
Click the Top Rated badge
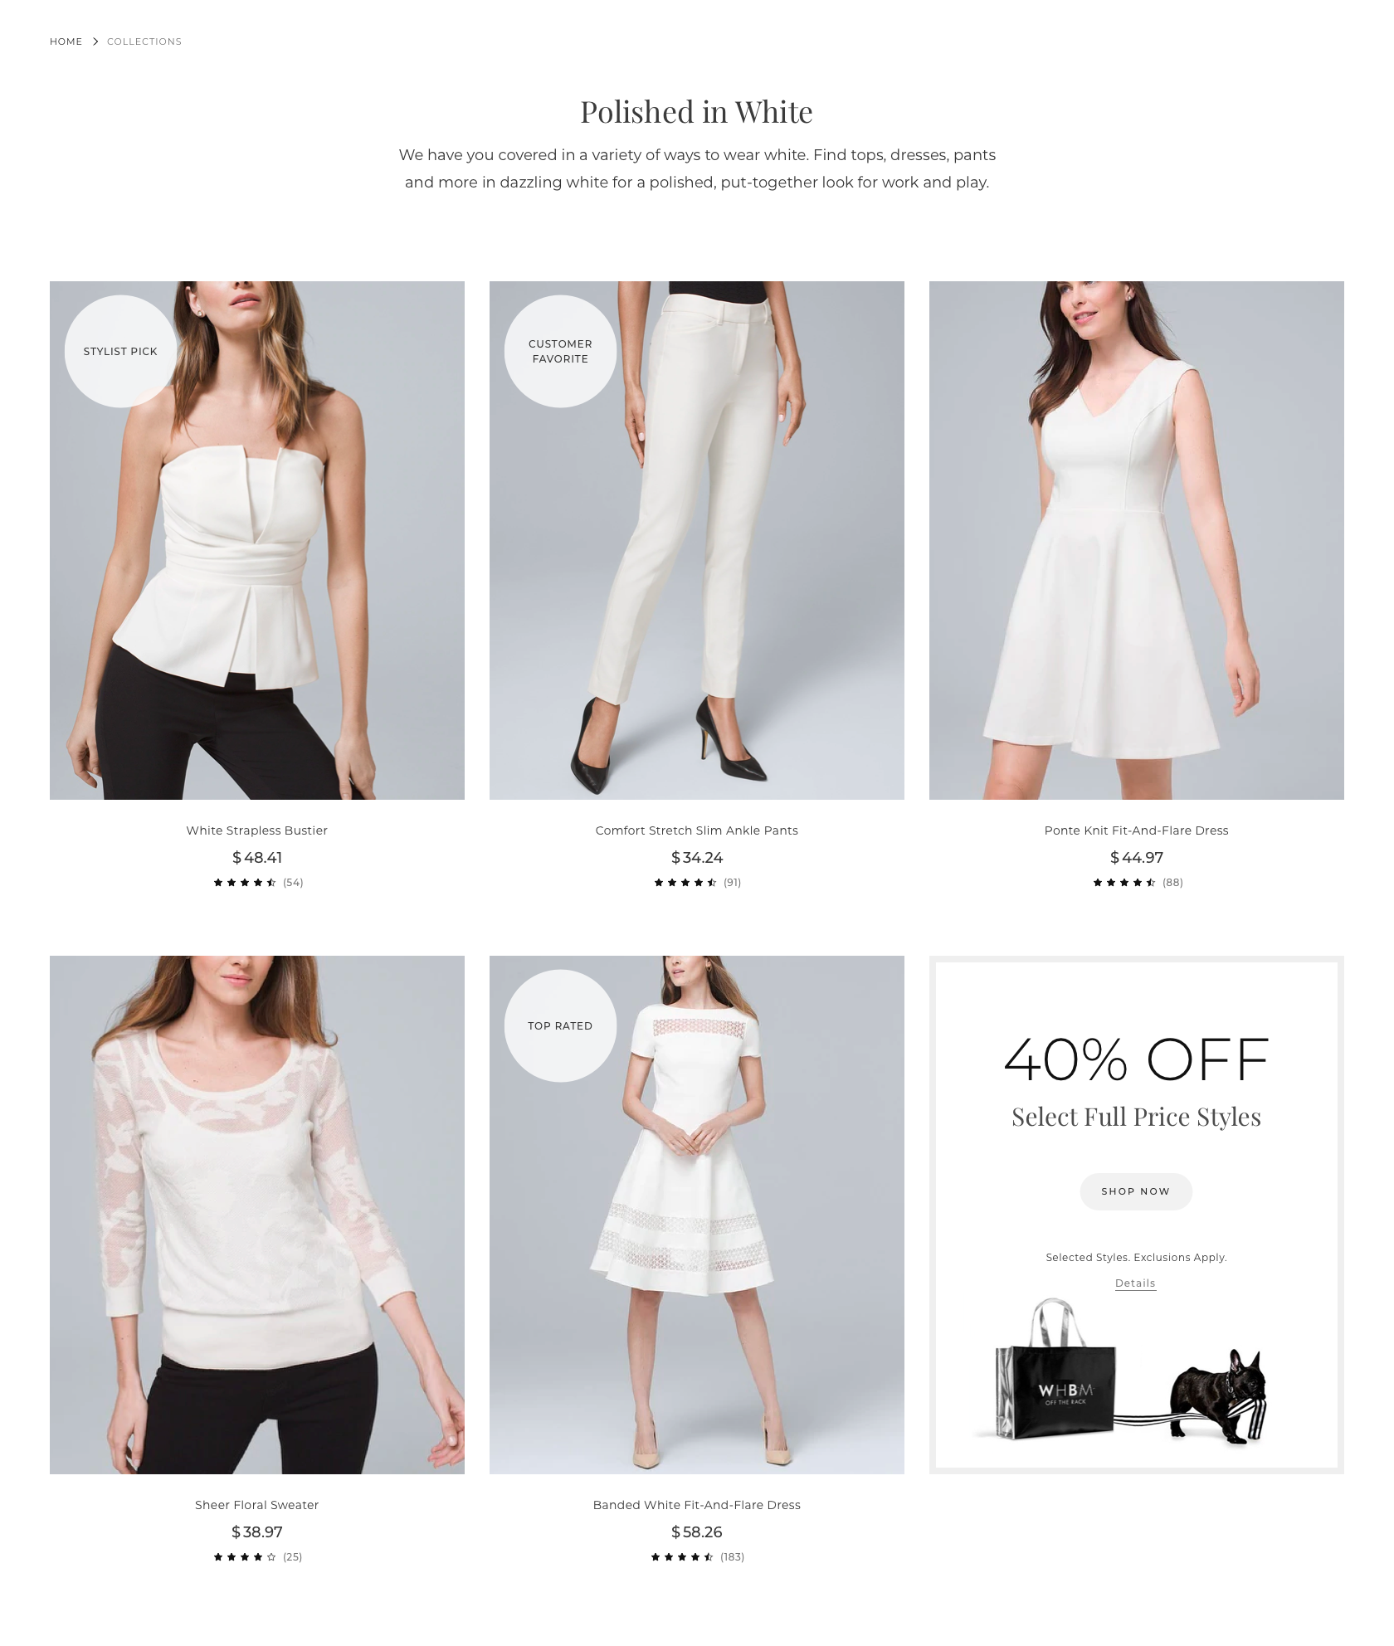(560, 1025)
